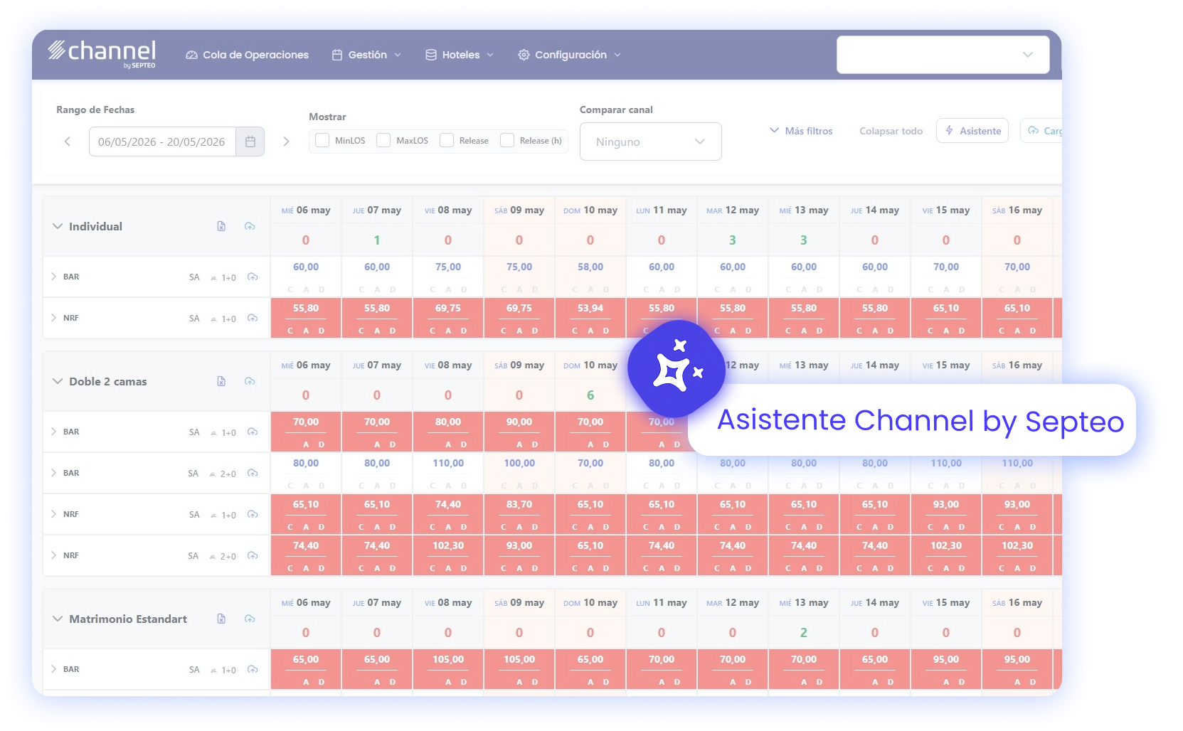Open the floating Asistente Channel sparkle icon
The image size is (1183, 731).
point(677,368)
